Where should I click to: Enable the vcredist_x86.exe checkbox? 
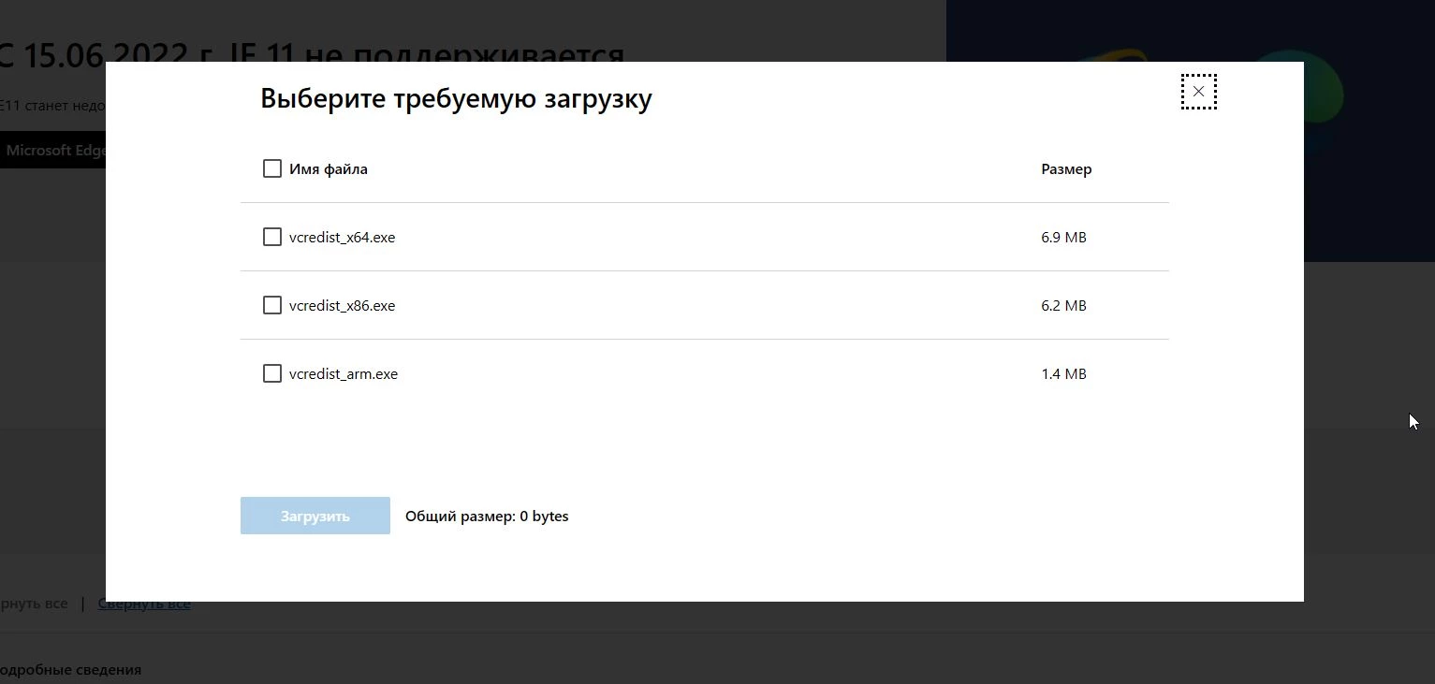(272, 305)
